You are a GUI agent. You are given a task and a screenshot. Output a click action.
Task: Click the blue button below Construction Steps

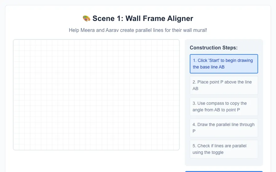(x=224, y=171)
